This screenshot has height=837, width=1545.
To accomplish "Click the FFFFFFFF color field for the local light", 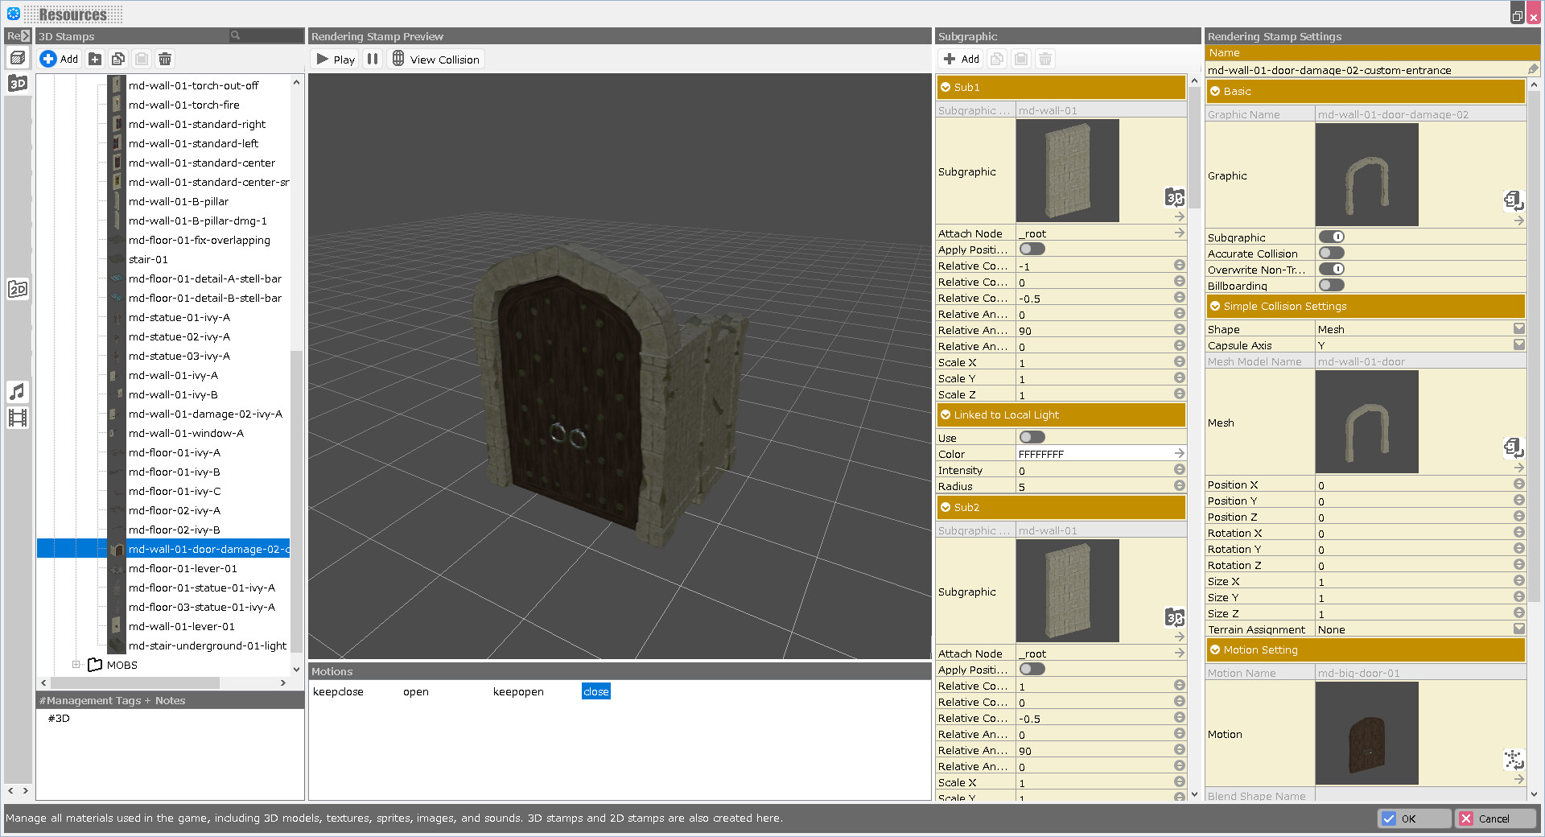I will [x=1098, y=453].
